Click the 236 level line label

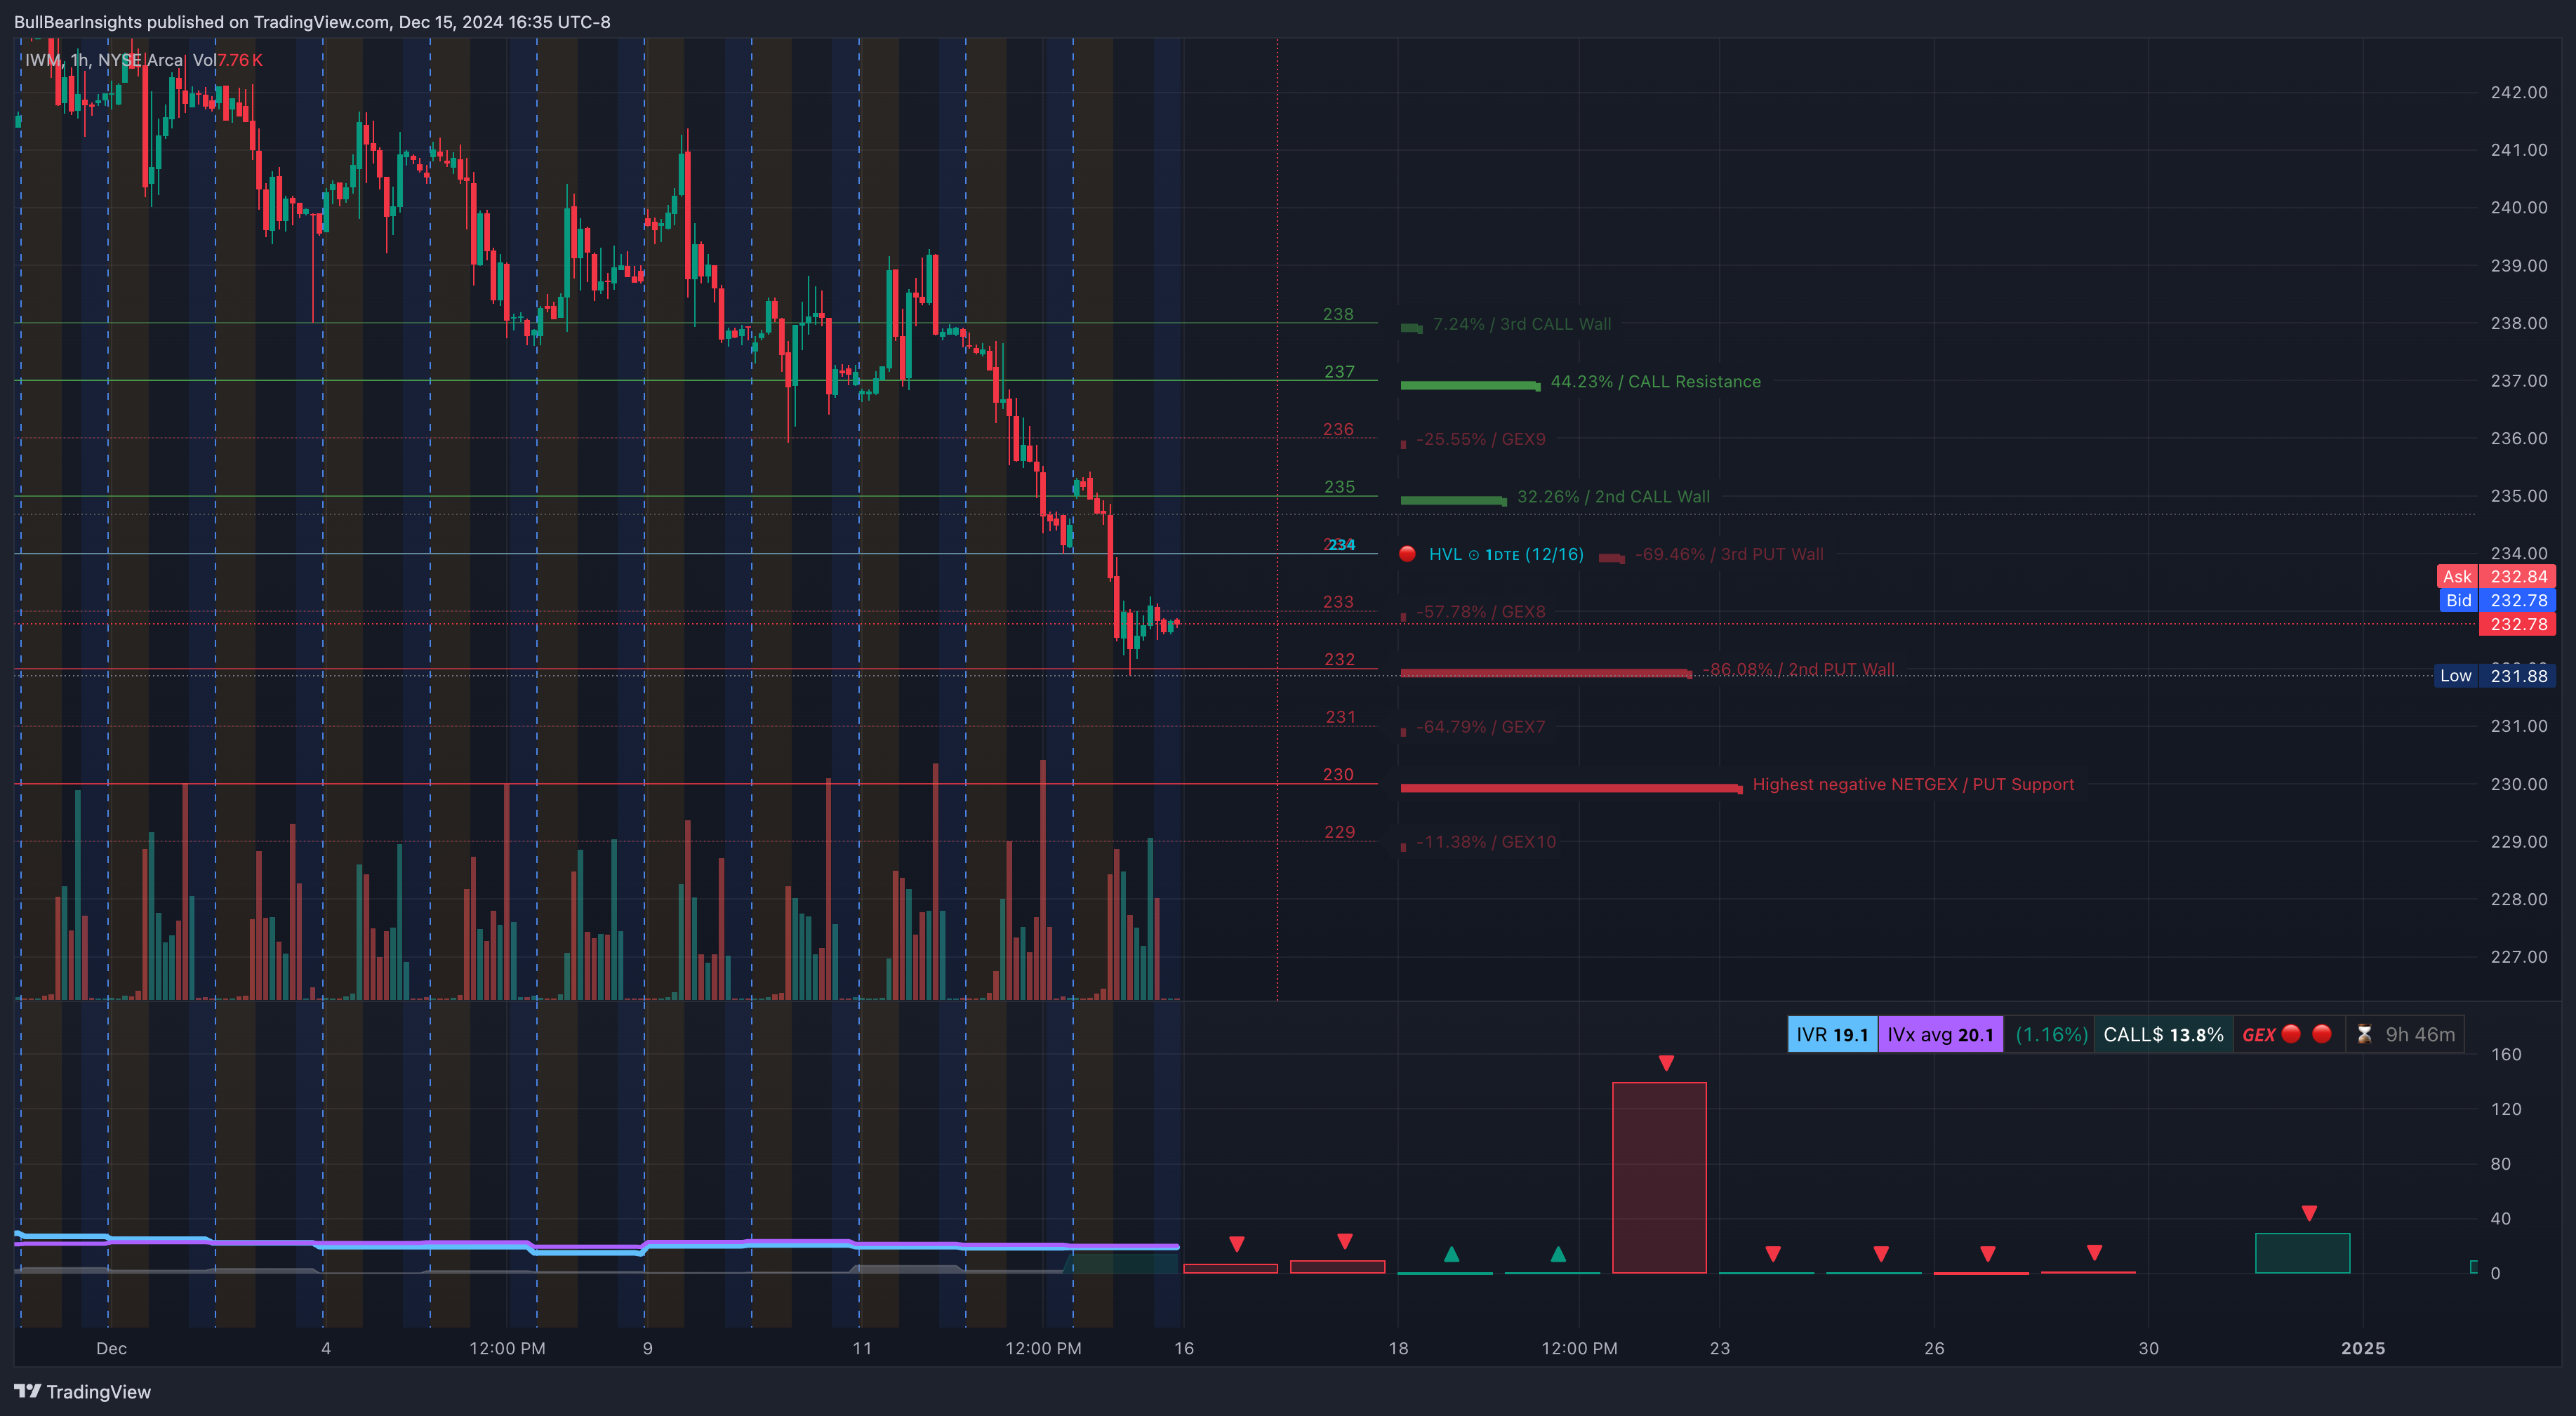point(1338,429)
